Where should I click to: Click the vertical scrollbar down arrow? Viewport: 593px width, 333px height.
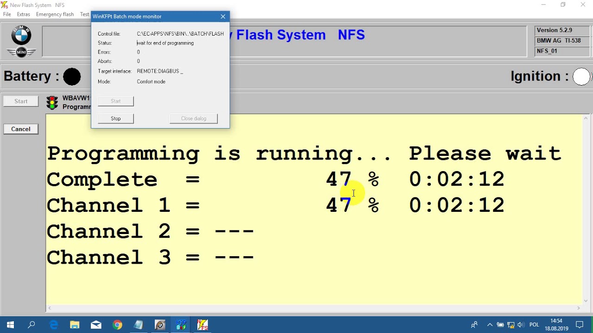(x=586, y=300)
